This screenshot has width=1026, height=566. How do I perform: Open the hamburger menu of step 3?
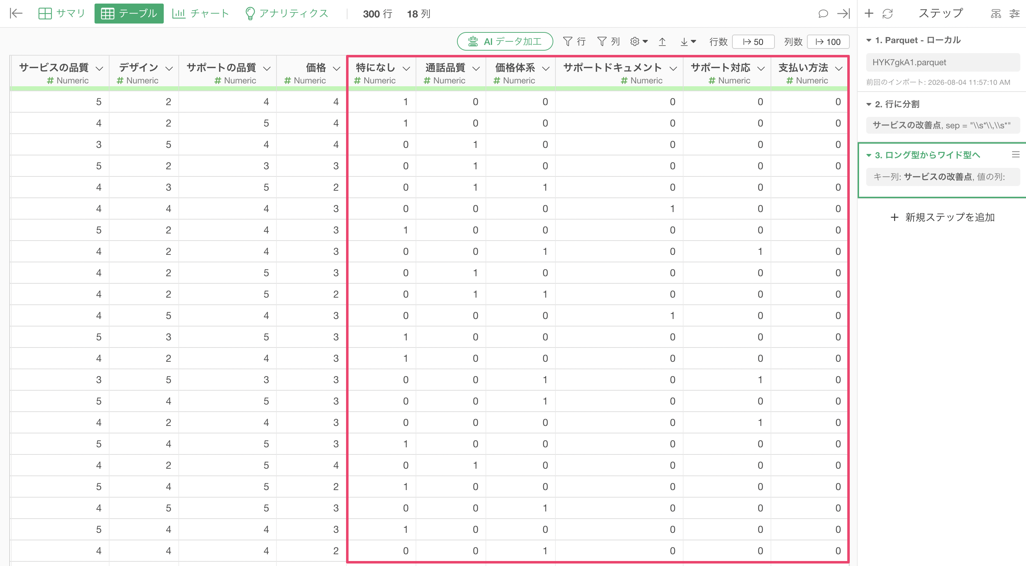(x=1016, y=154)
